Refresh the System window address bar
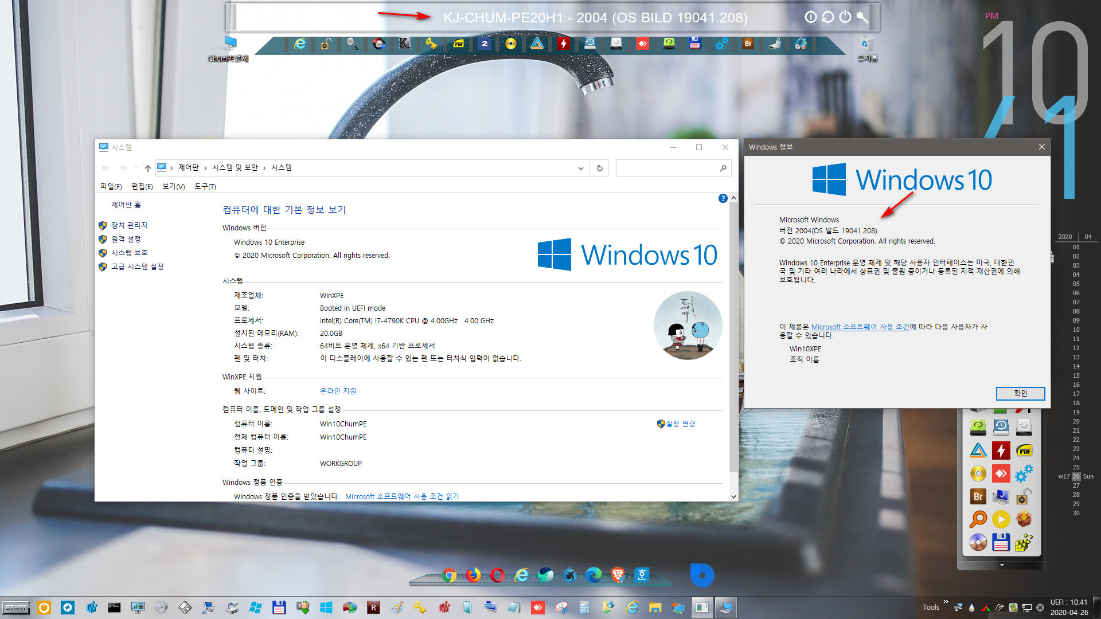This screenshot has width=1101, height=619. (x=599, y=168)
